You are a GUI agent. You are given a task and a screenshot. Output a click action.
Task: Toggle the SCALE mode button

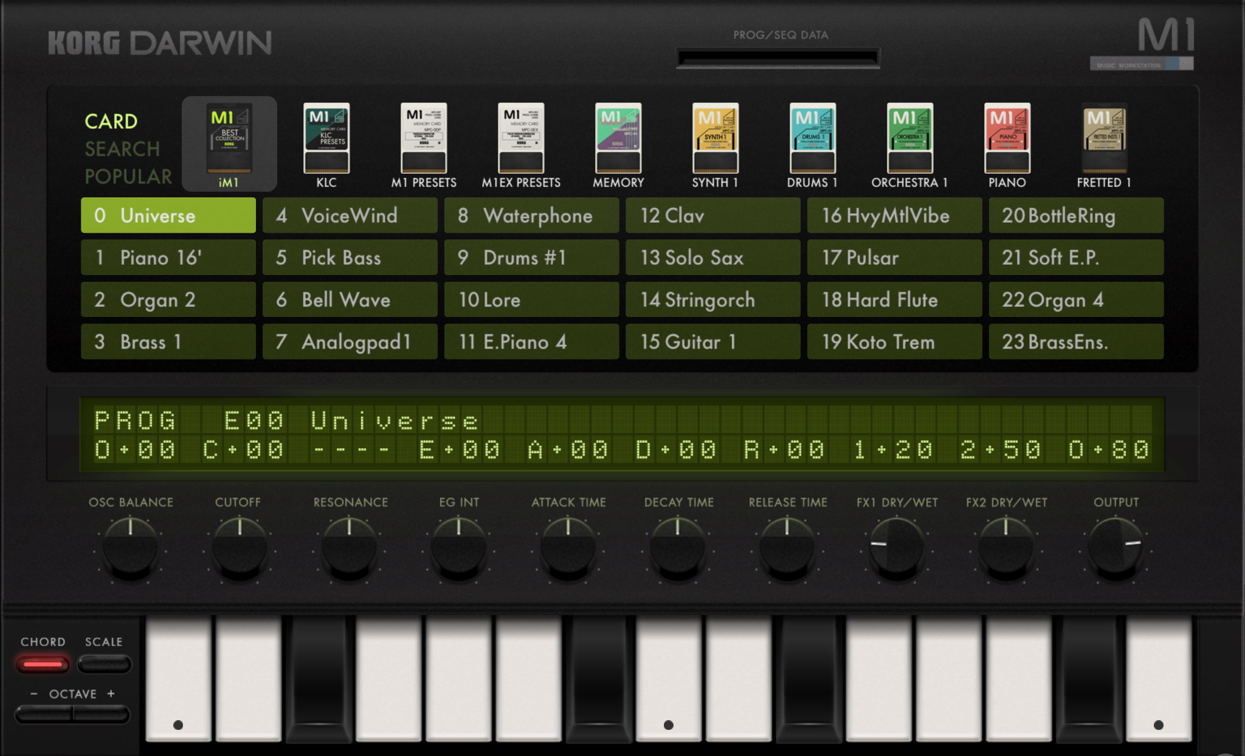(104, 664)
